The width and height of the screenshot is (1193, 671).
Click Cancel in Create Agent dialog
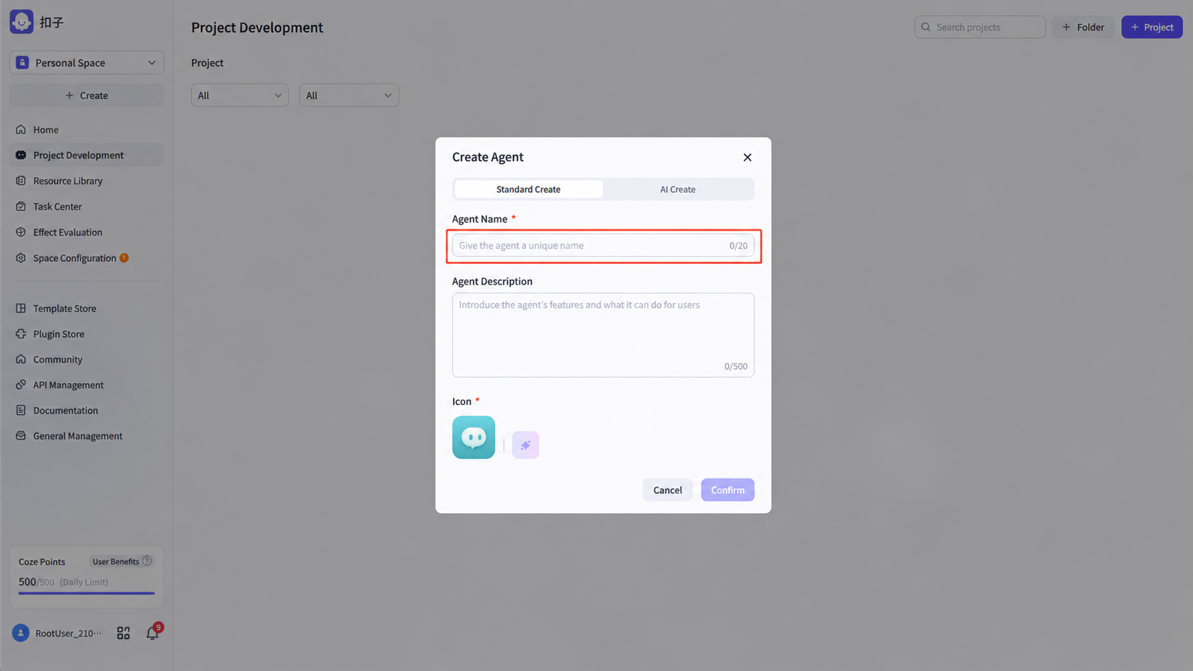[x=668, y=490]
